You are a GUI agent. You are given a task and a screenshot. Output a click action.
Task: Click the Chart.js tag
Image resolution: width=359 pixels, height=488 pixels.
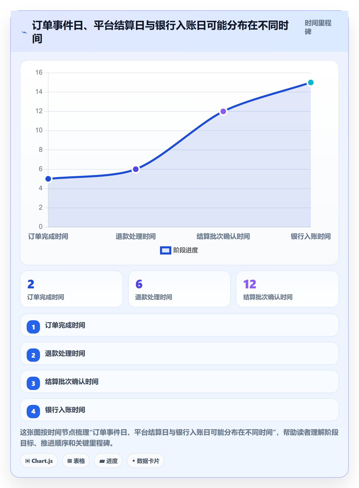[39, 461]
